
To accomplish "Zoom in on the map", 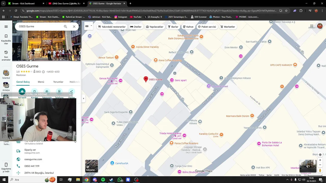I will point(320,160).
